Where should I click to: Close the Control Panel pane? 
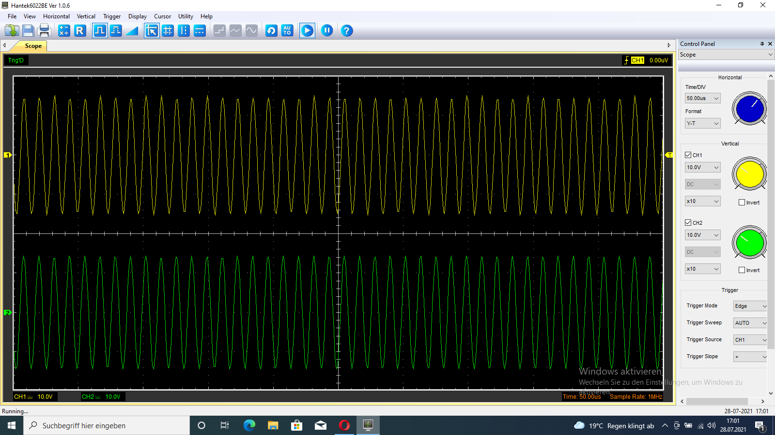click(x=770, y=44)
